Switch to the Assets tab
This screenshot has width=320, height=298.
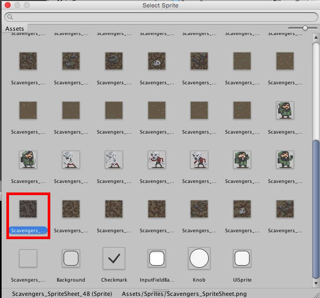click(14, 29)
